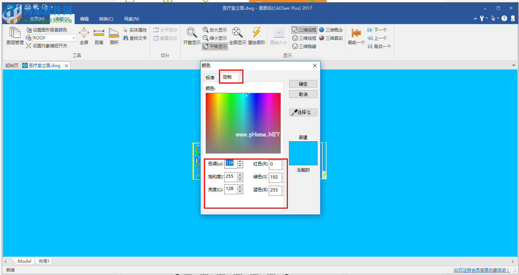
Task: Close the 颜色 dialog
Action: point(315,66)
